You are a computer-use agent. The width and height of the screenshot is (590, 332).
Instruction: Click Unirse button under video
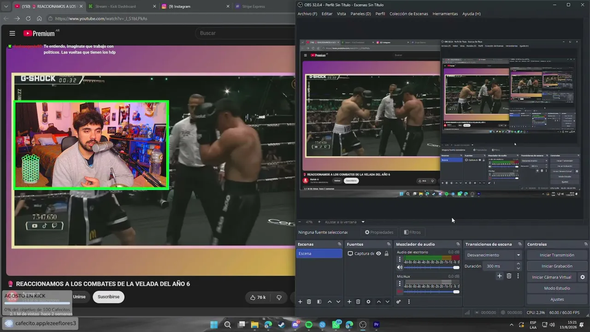79,297
